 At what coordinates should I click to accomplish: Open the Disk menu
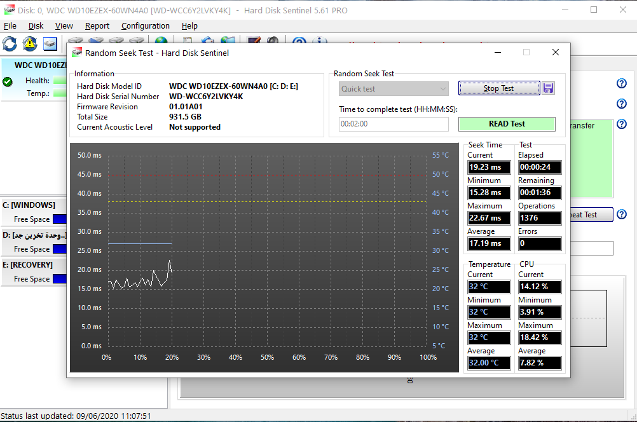[36, 26]
